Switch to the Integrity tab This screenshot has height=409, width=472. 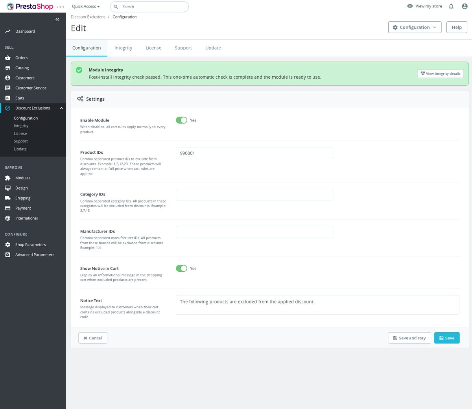[123, 48]
